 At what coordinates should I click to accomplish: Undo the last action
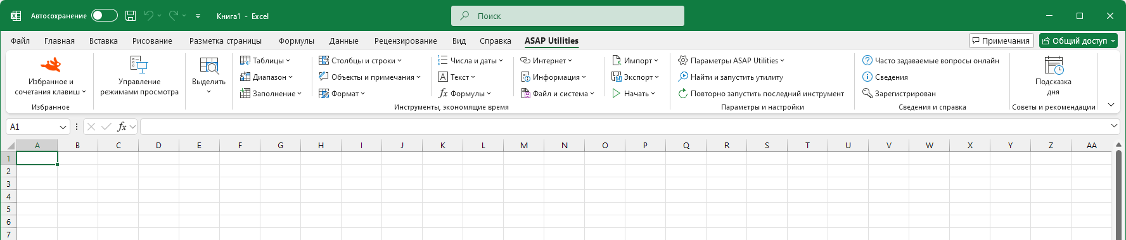point(149,16)
